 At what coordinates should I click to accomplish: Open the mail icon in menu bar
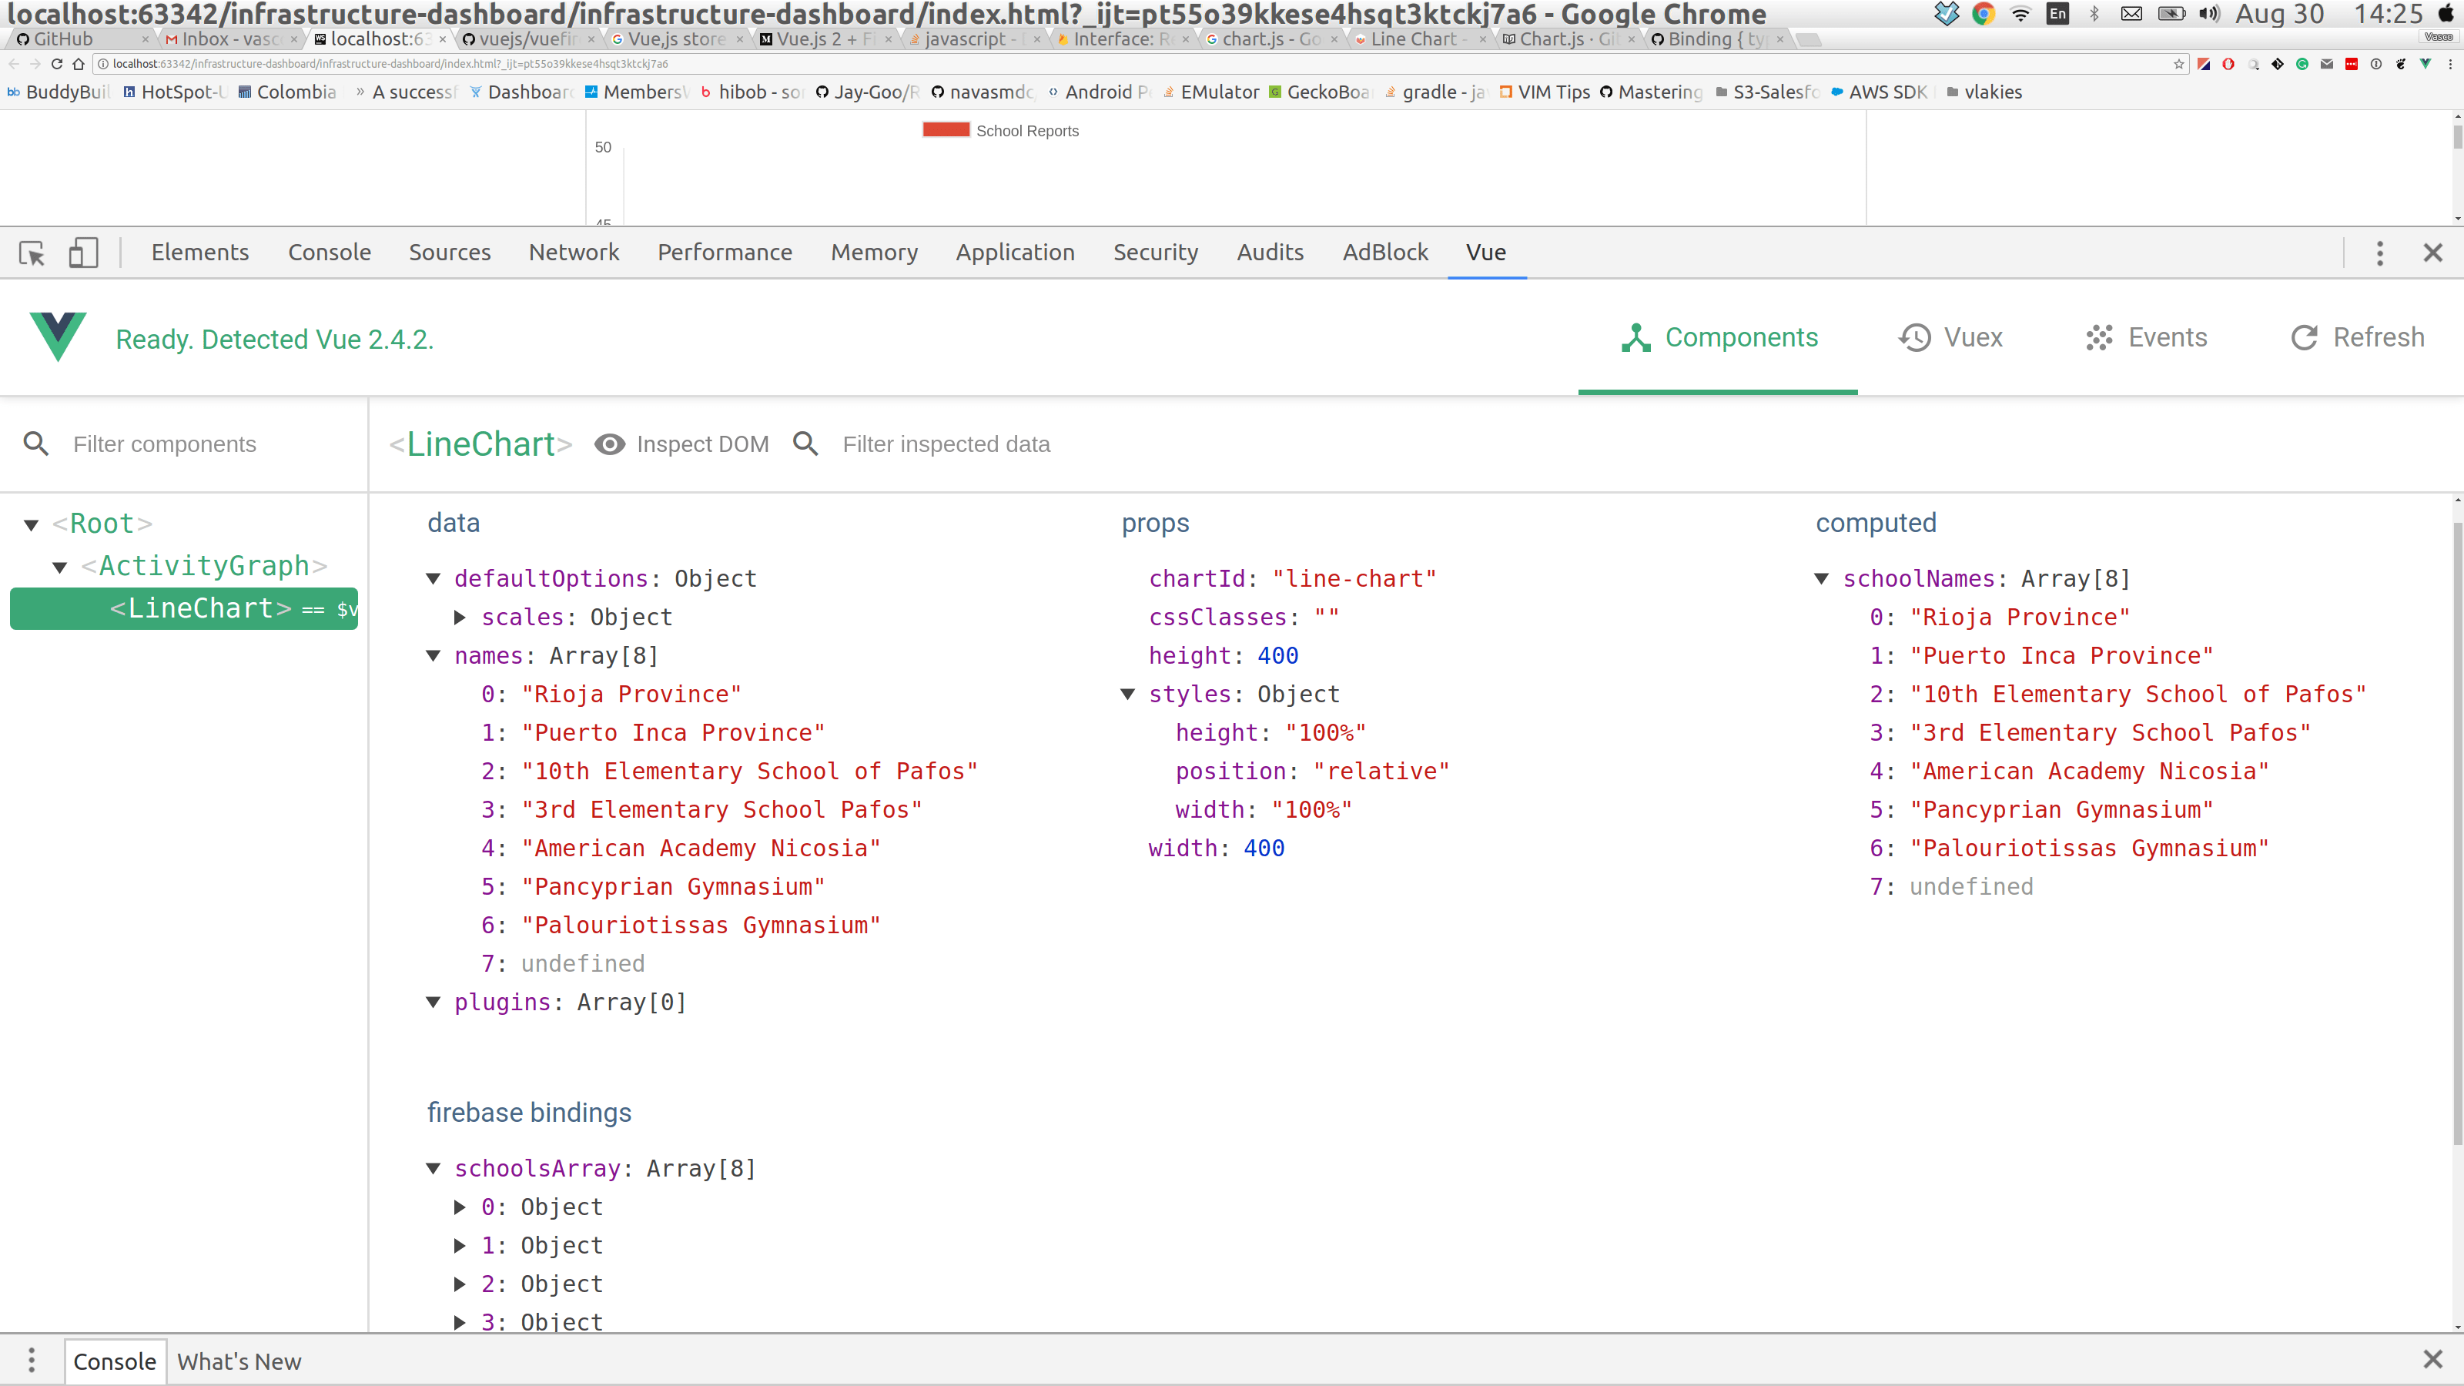2131,13
